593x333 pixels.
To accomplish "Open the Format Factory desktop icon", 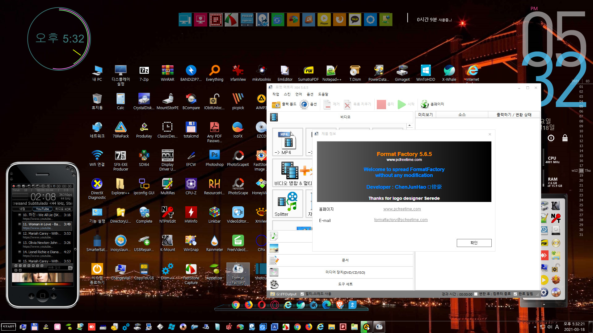I will pos(238,274).
